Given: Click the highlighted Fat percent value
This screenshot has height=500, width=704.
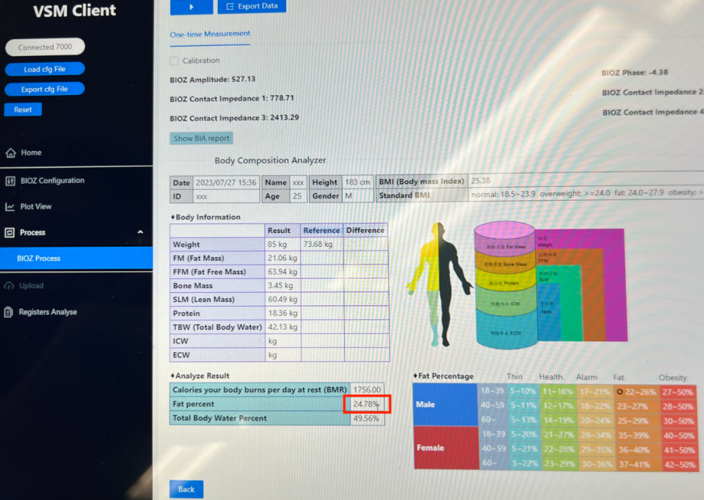Looking at the screenshot, I should [367, 404].
